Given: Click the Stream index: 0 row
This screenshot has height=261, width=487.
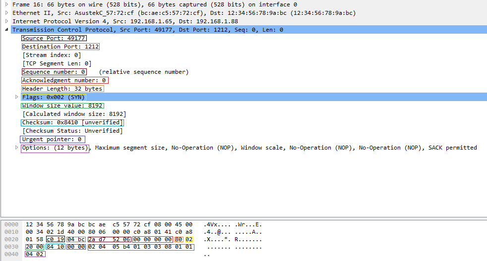Looking at the screenshot, I should 52,55.
